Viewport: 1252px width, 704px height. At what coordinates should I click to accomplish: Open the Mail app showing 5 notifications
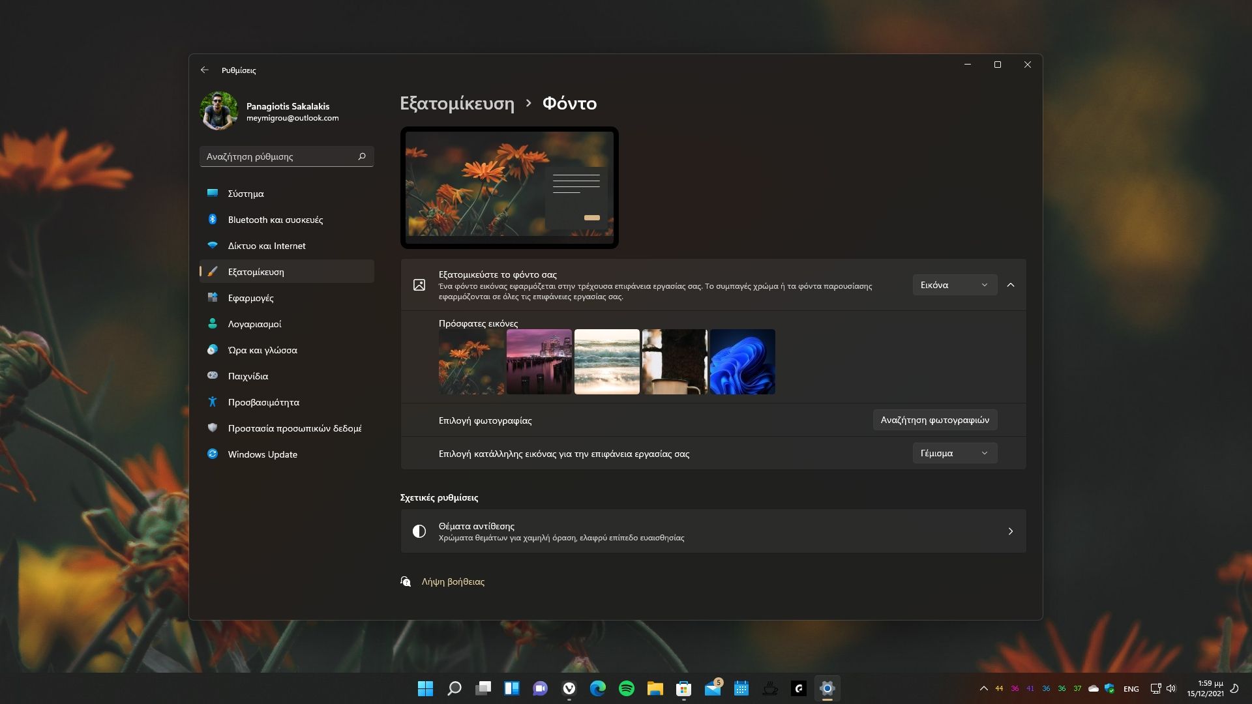click(712, 689)
